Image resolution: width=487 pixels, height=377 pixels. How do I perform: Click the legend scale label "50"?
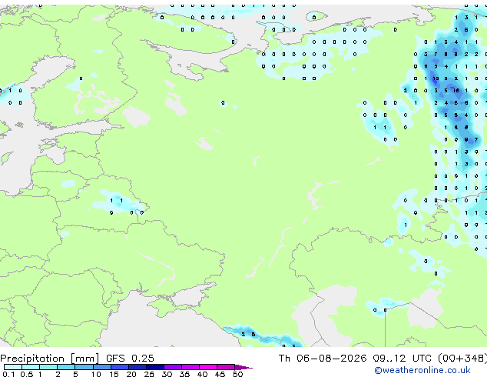click(x=237, y=374)
